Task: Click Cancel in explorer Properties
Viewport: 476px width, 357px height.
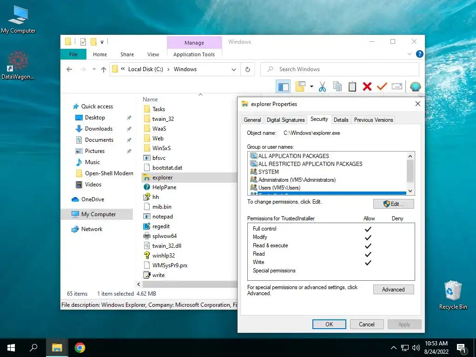Action: [367, 324]
